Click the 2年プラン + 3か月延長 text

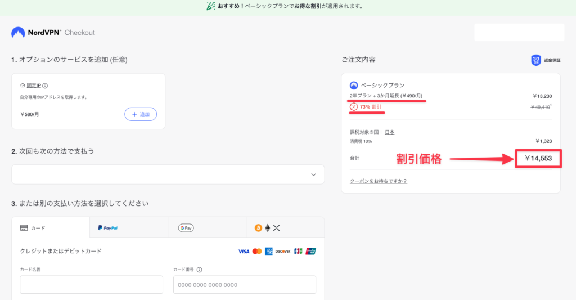click(386, 96)
